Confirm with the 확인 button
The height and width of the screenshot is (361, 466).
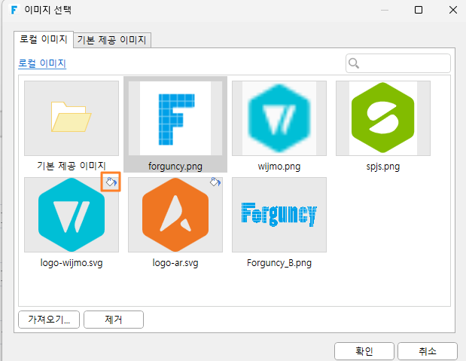[x=364, y=351]
